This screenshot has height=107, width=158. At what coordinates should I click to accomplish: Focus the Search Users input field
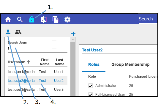coord(37,48)
